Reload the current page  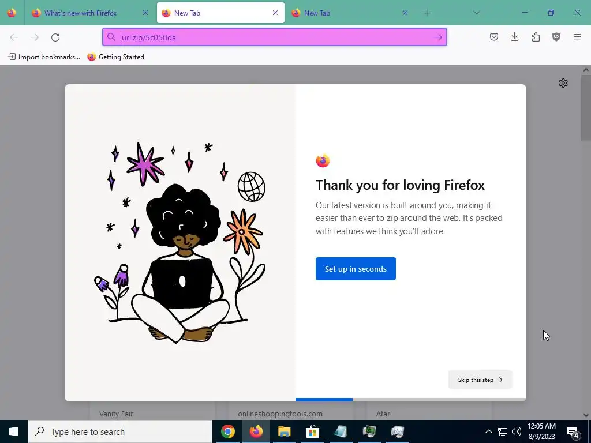(55, 37)
